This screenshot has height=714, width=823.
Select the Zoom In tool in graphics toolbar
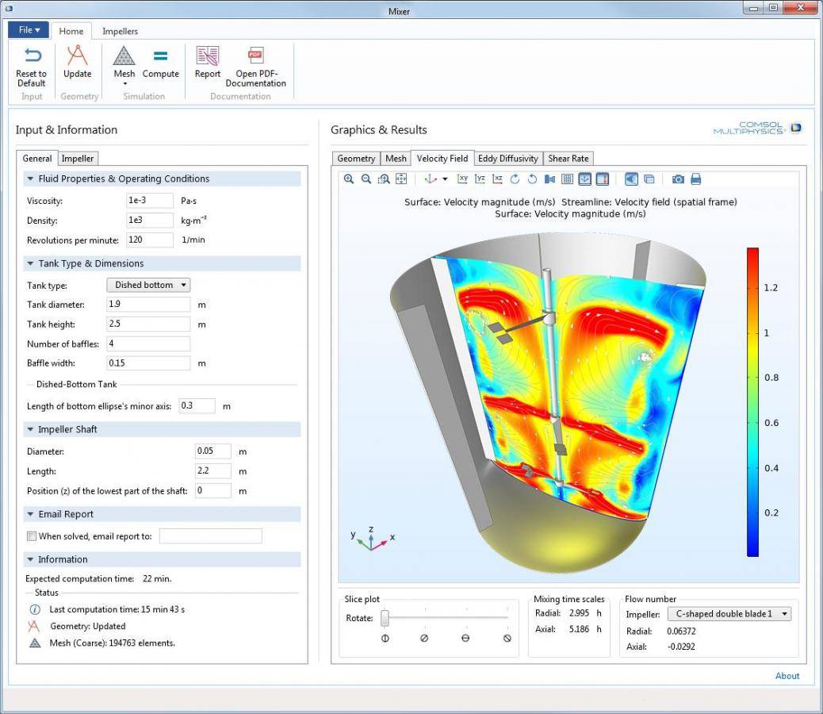click(348, 179)
